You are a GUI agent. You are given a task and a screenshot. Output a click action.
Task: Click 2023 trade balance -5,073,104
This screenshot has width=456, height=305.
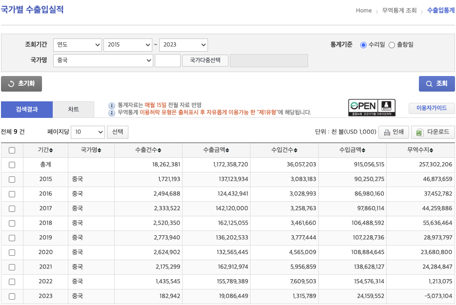click(438, 296)
